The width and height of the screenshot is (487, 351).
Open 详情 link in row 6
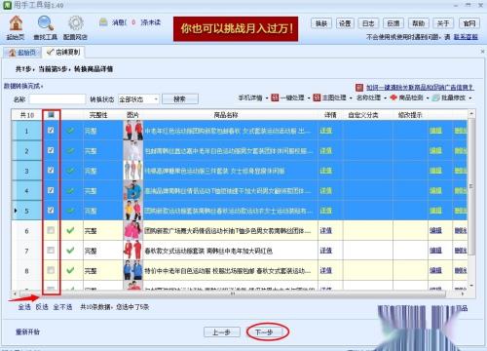click(x=325, y=230)
